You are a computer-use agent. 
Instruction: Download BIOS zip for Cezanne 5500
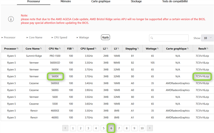click(202, 104)
